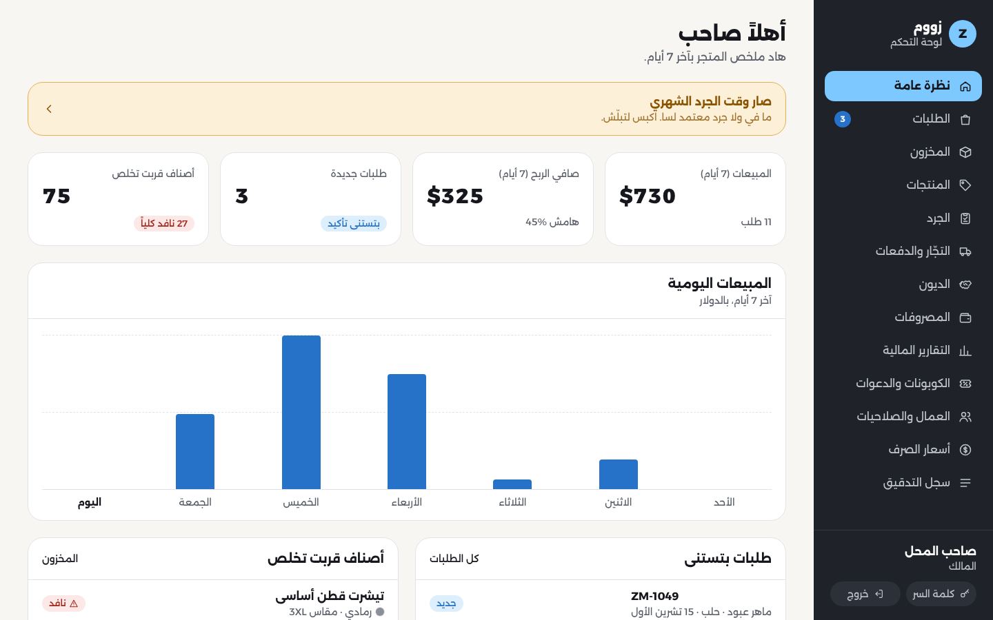Click the ticket icon for الكوبونات والدعوات
Image resolution: width=993 pixels, height=620 pixels.
(965, 384)
